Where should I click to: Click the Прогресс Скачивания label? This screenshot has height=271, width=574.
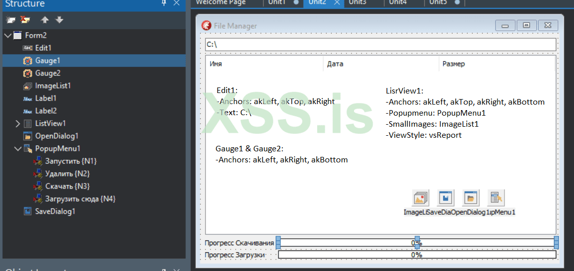point(239,243)
